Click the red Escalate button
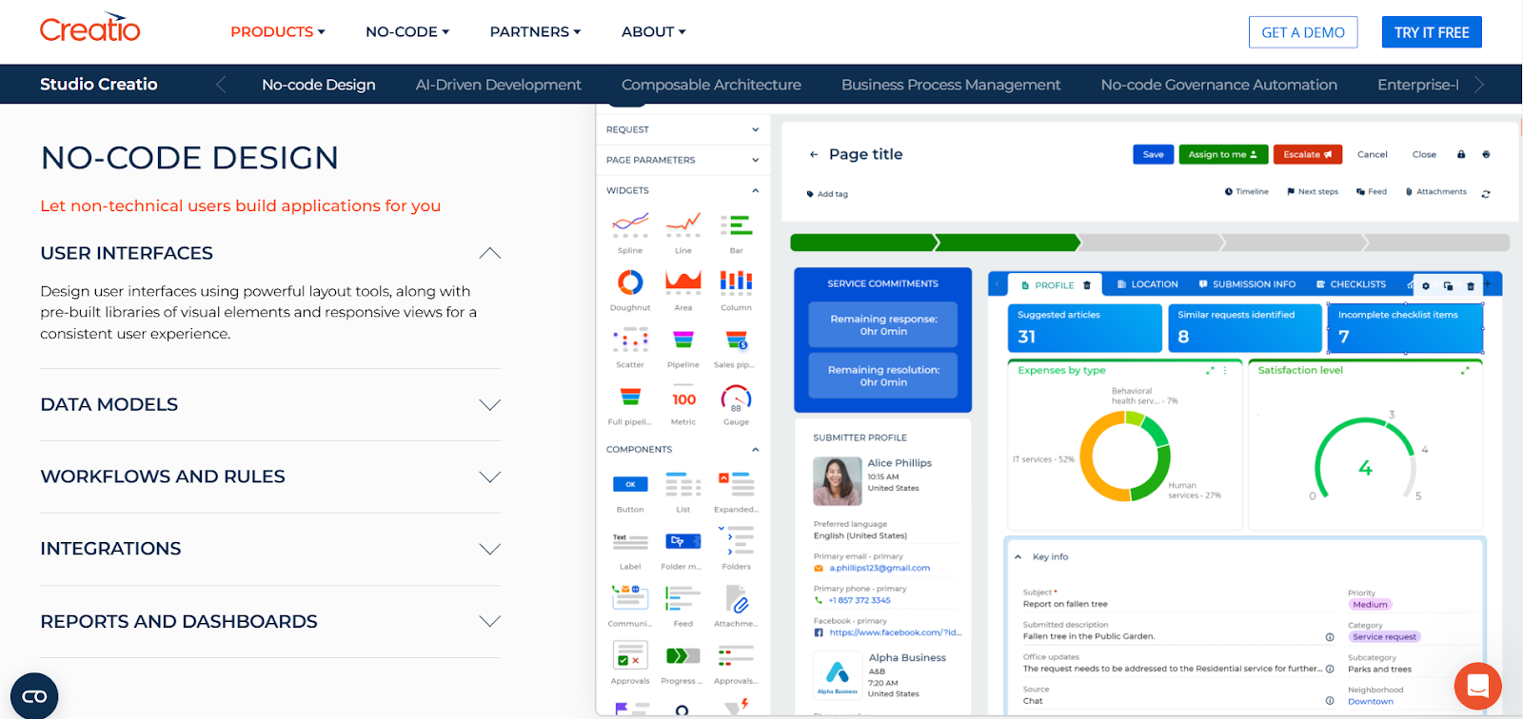This screenshot has height=719, width=1523. pyautogui.click(x=1308, y=154)
